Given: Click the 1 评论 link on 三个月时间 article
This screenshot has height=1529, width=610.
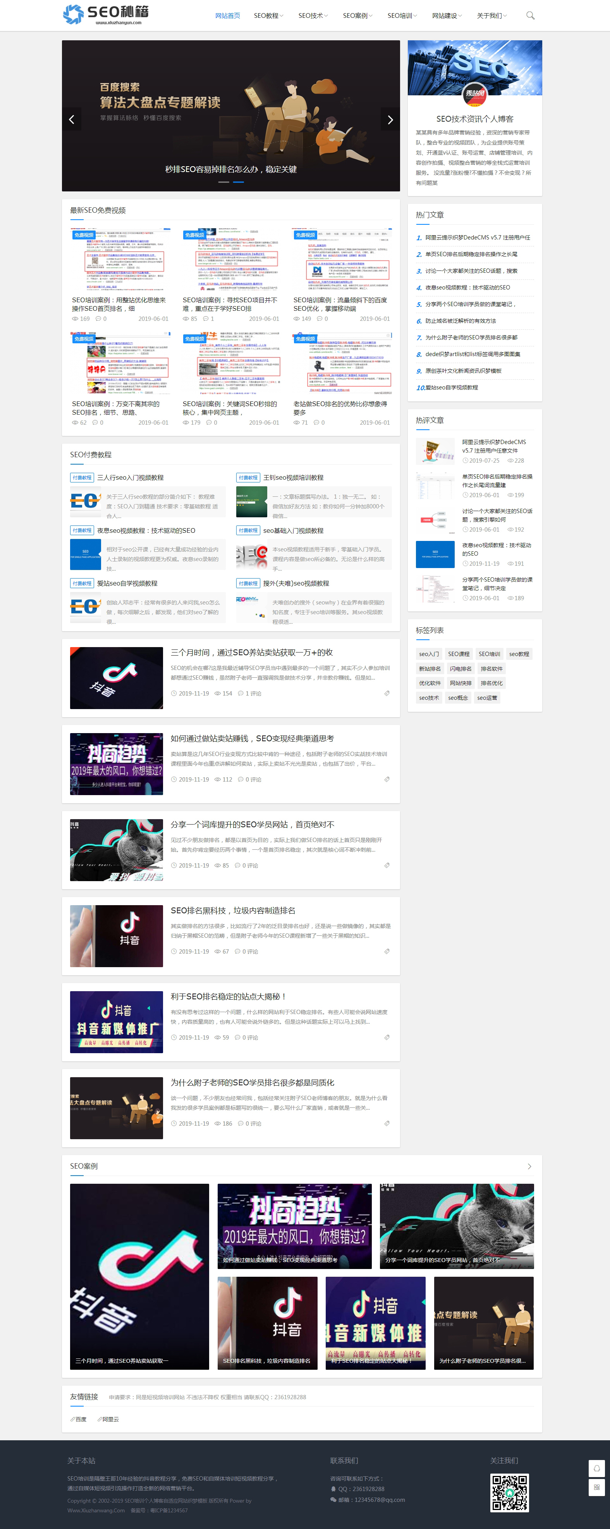Looking at the screenshot, I should point(249,693).
